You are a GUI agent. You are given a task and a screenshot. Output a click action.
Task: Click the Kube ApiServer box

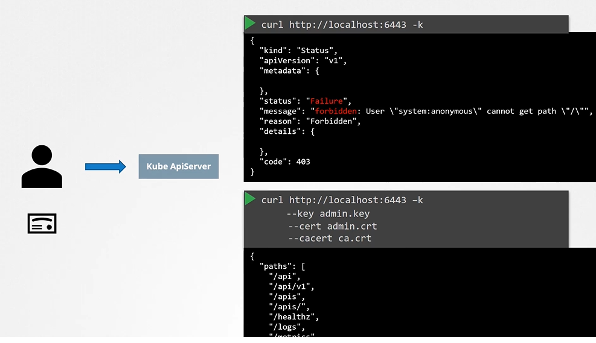tap(178, 166)
